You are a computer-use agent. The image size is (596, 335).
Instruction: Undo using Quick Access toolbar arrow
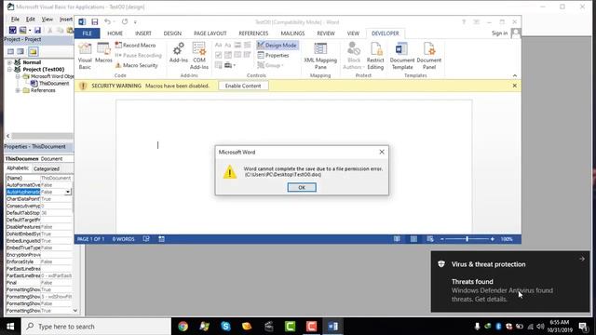pos(108,22)
